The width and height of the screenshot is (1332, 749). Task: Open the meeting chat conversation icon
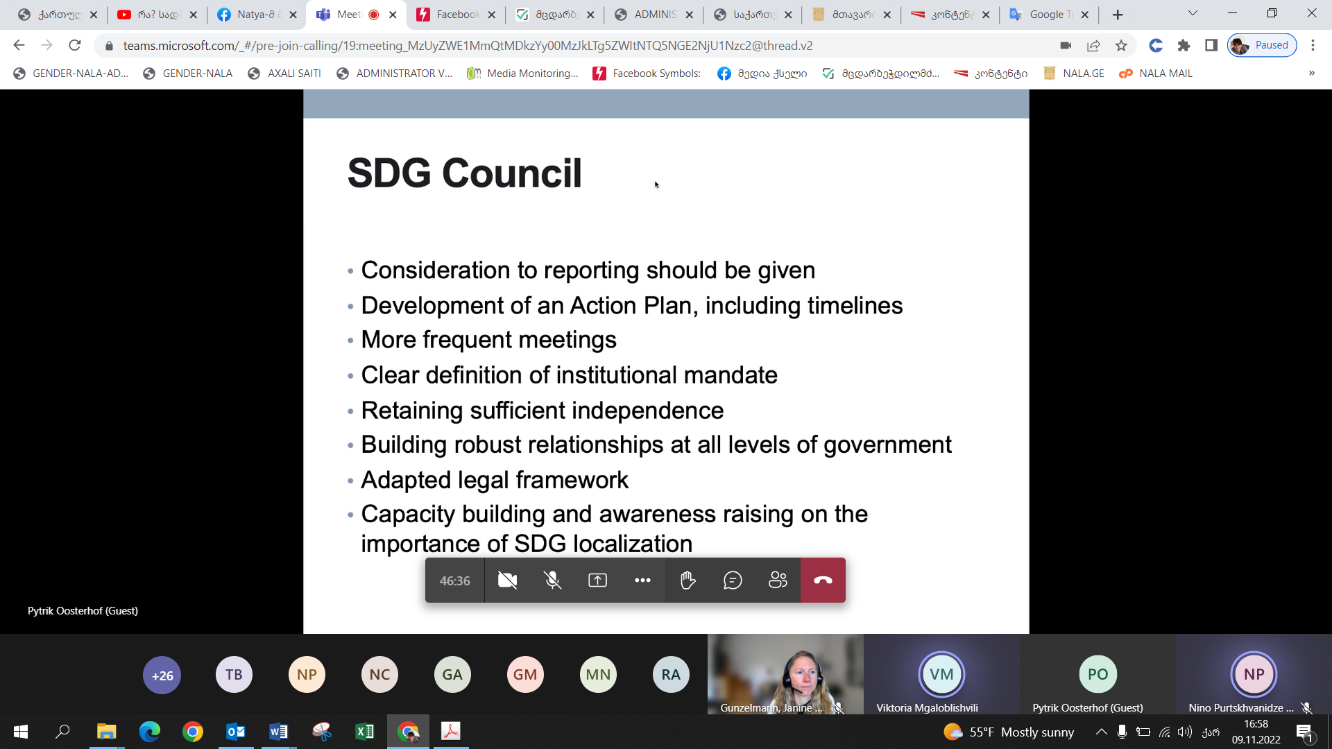[x=733, y=580]
